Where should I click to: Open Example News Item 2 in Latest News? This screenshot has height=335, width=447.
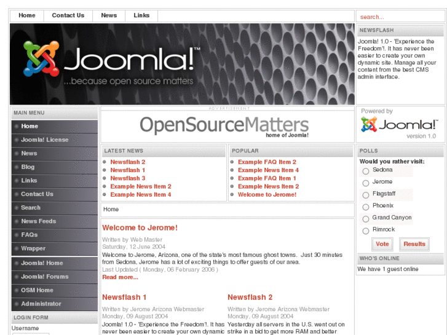click(141, 186)
